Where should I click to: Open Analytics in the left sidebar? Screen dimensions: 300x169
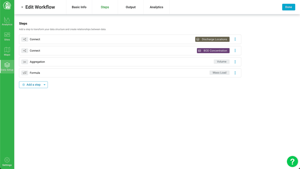tap(7, 21)
